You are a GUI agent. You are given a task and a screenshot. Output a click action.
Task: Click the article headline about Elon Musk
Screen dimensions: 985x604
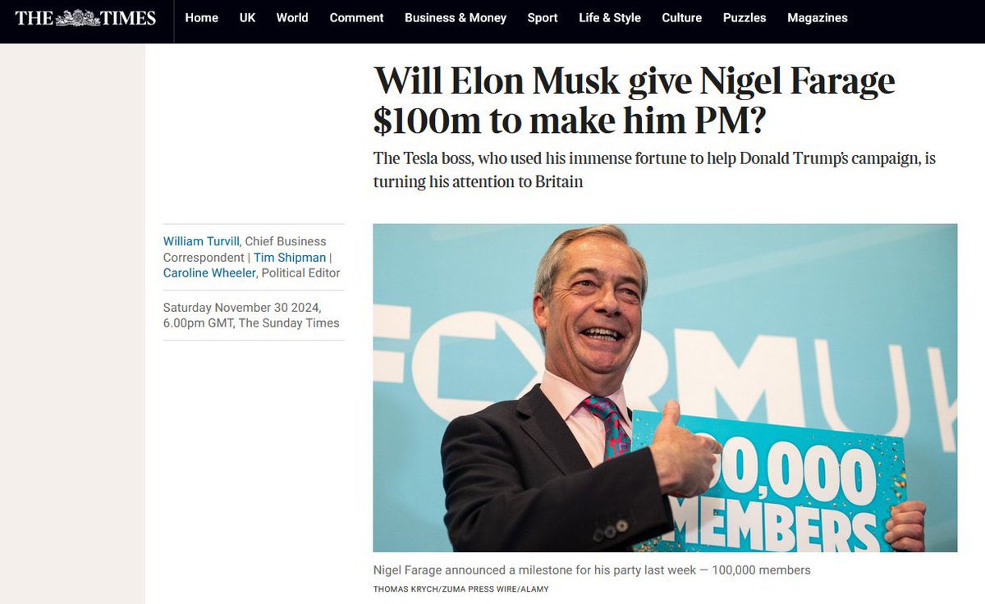(x=634, y=101)
